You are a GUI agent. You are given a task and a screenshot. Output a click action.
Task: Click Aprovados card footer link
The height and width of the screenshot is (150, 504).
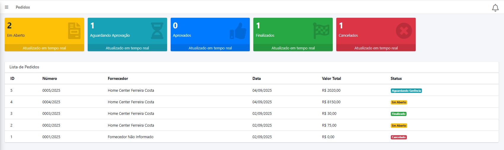click(x=210, y=48)
